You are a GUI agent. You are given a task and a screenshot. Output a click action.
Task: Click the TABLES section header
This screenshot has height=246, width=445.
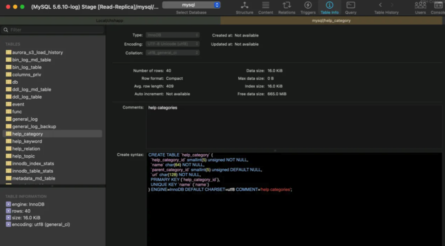[13, 44]
